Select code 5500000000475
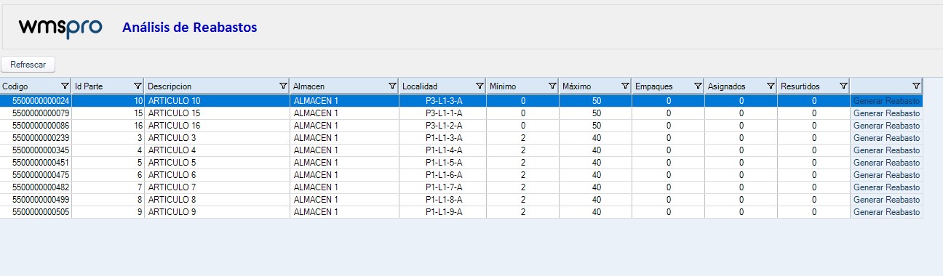Screen dimensions: 943x276 coord(36,175)
